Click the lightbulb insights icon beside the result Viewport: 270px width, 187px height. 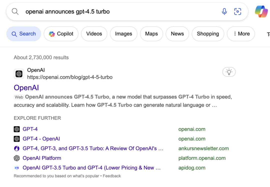pyautogui.click(x=229, y=72)
